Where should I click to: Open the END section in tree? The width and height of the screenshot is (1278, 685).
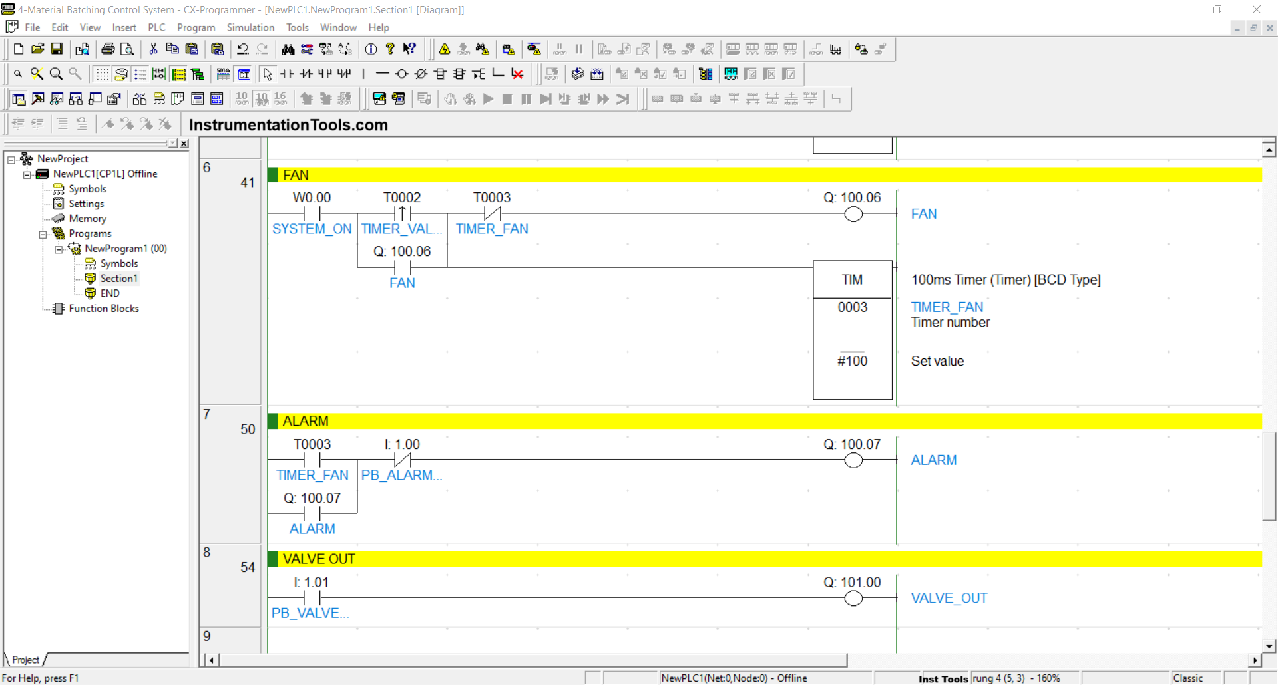(x=110, y=293)
